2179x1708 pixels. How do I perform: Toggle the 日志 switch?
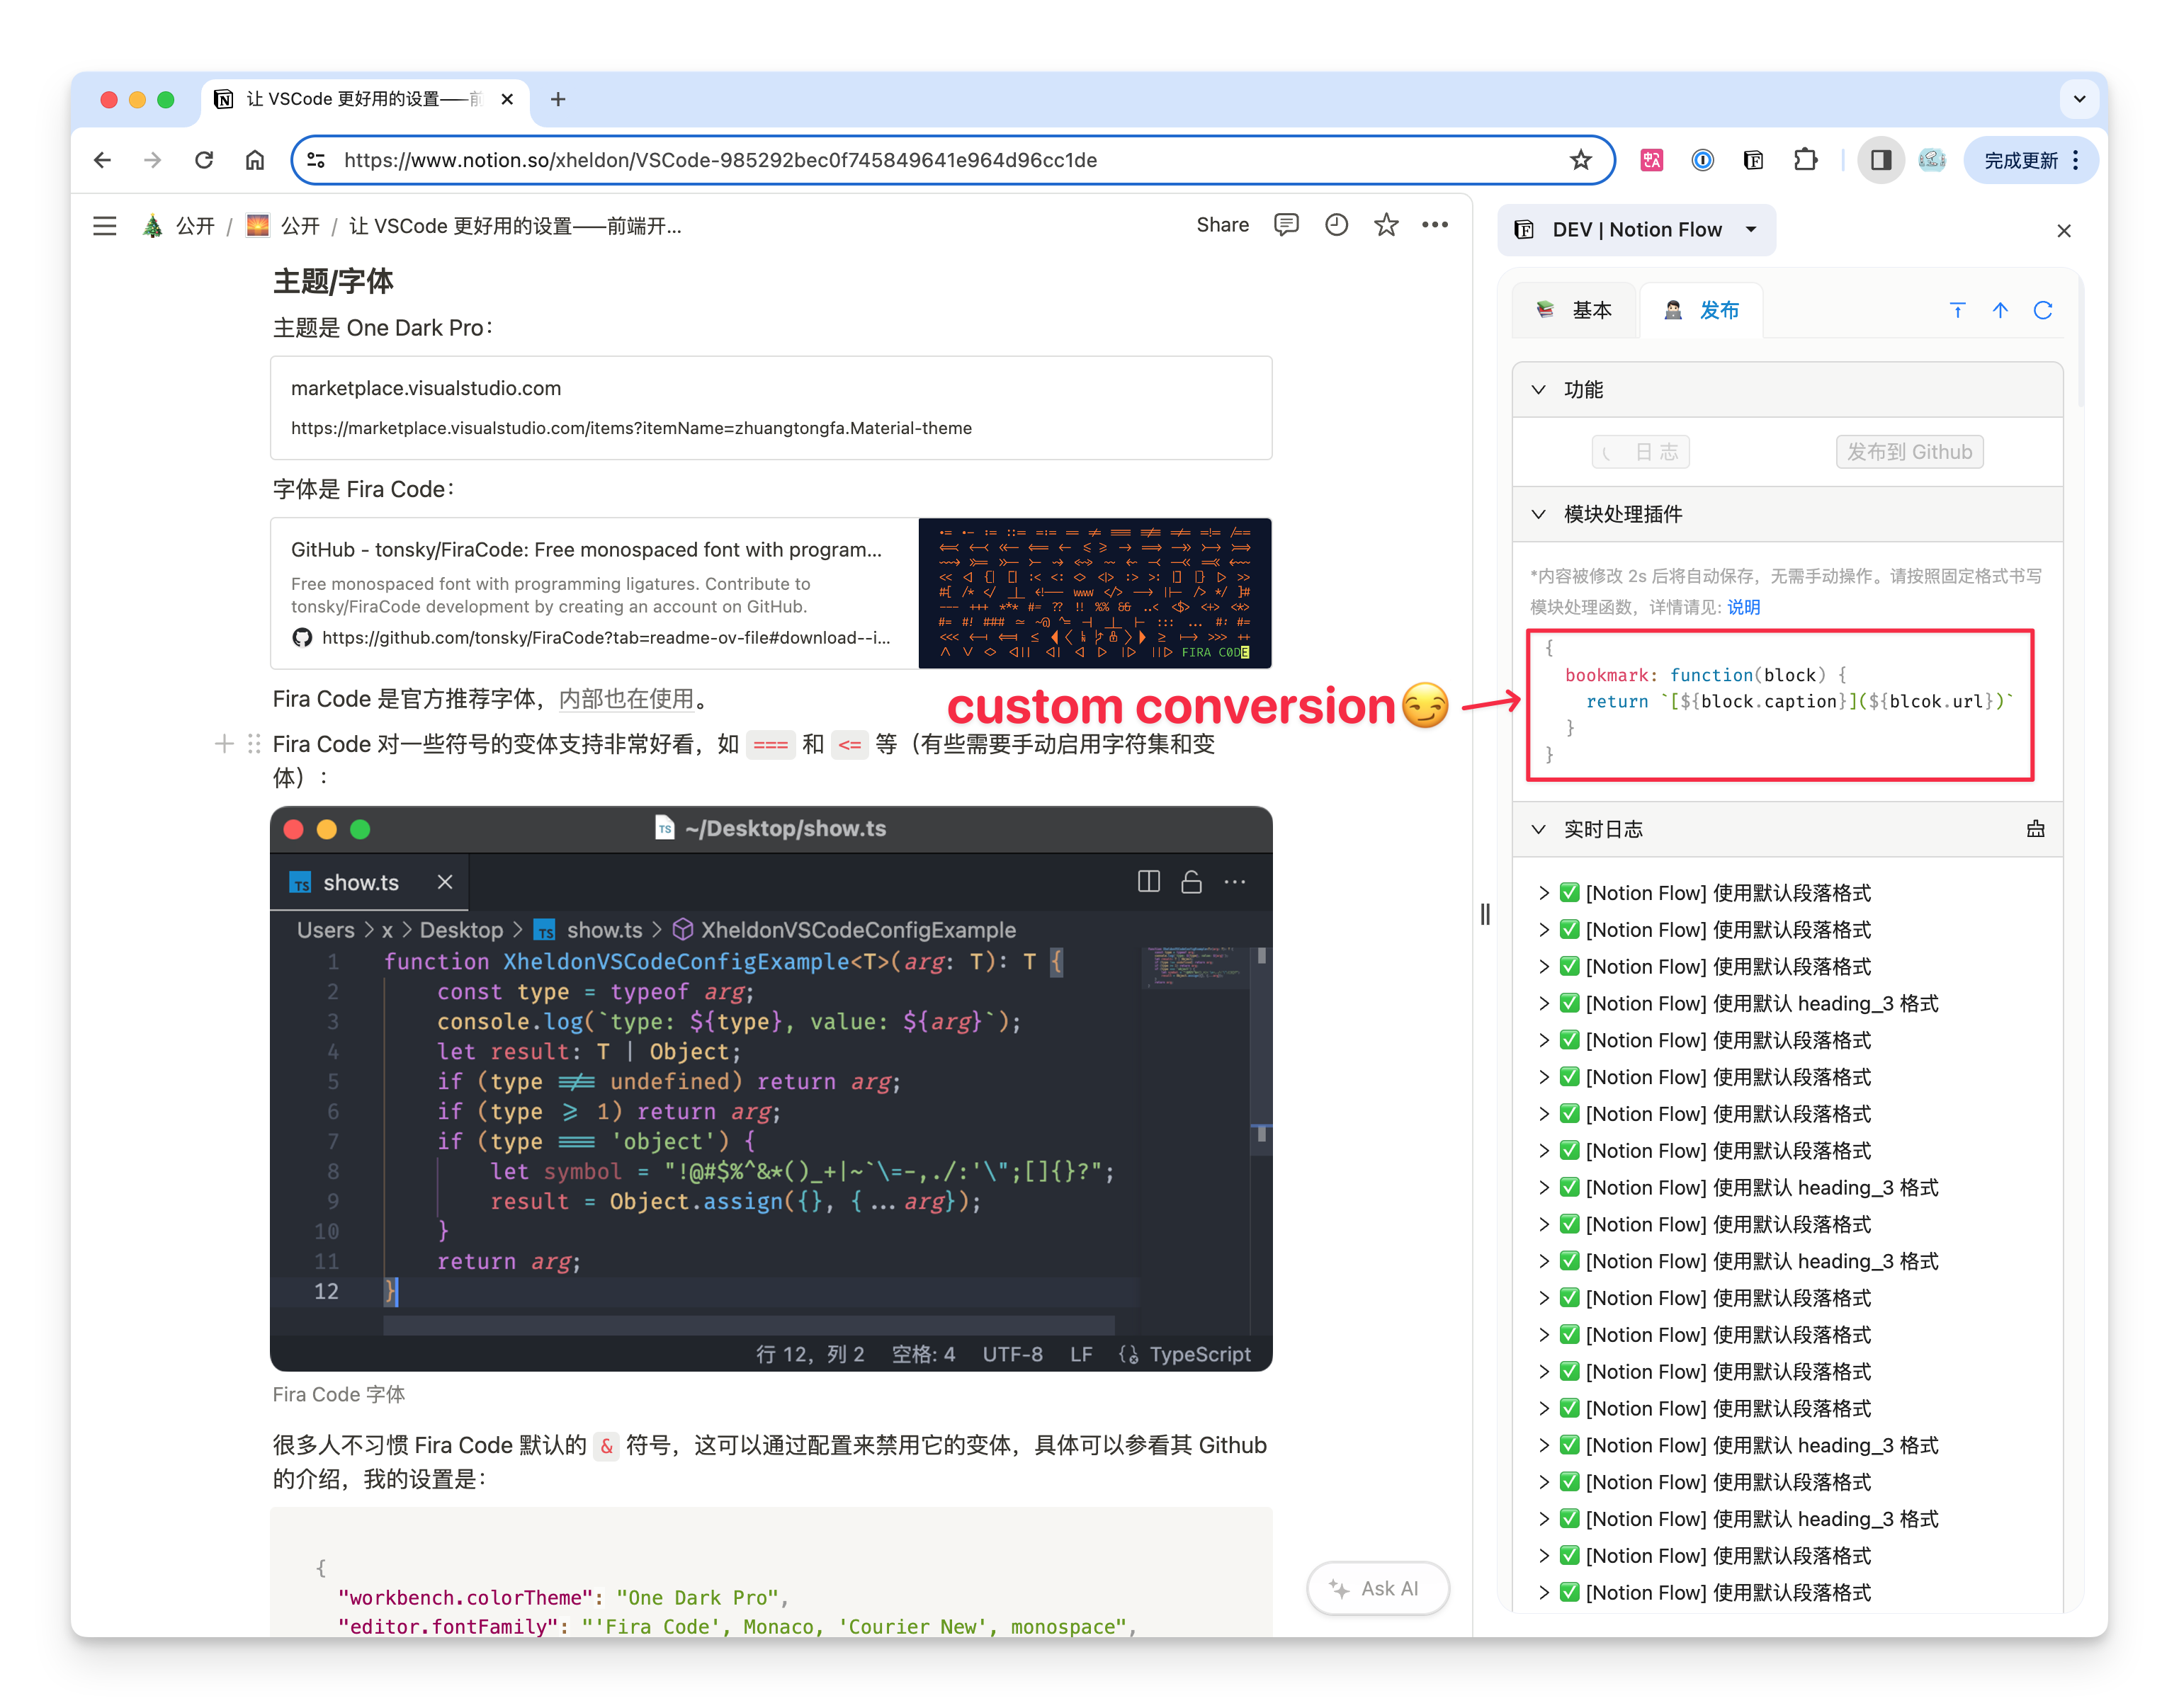tap(1641, 452)
